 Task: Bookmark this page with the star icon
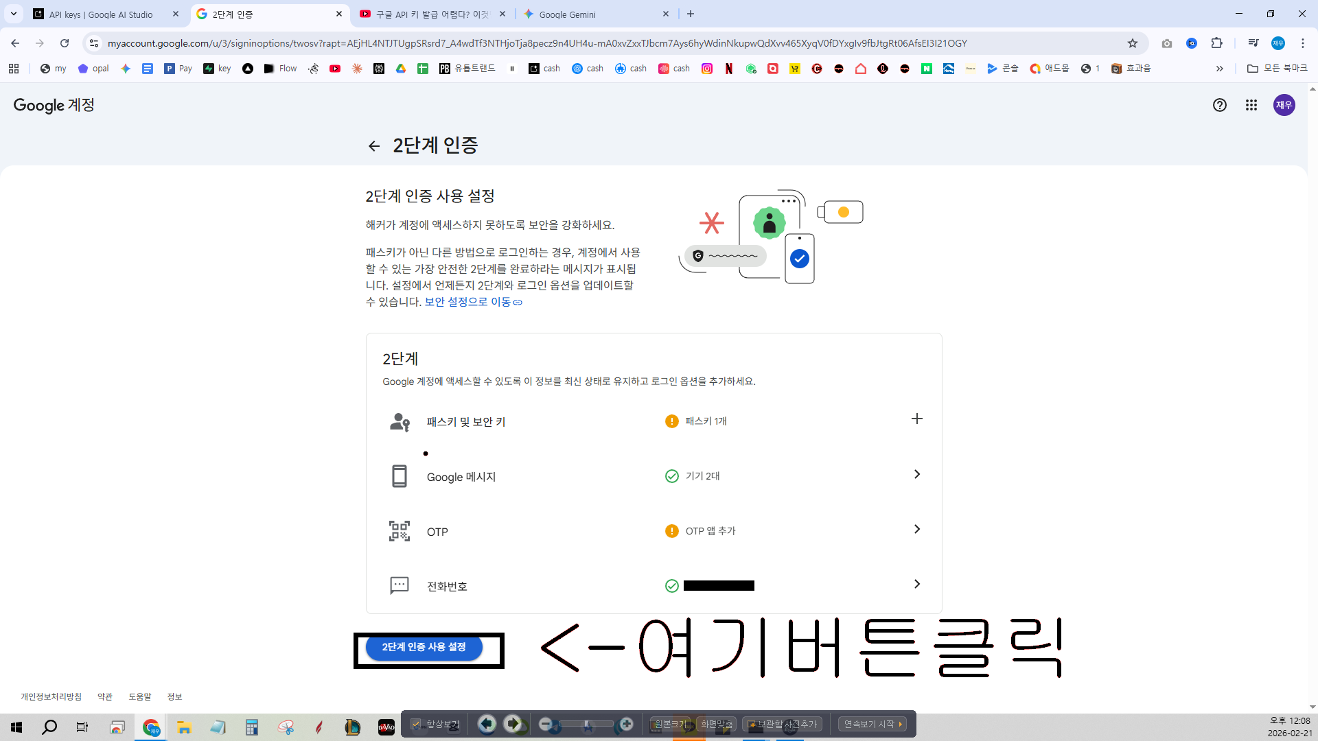(x=1133, y=43)
